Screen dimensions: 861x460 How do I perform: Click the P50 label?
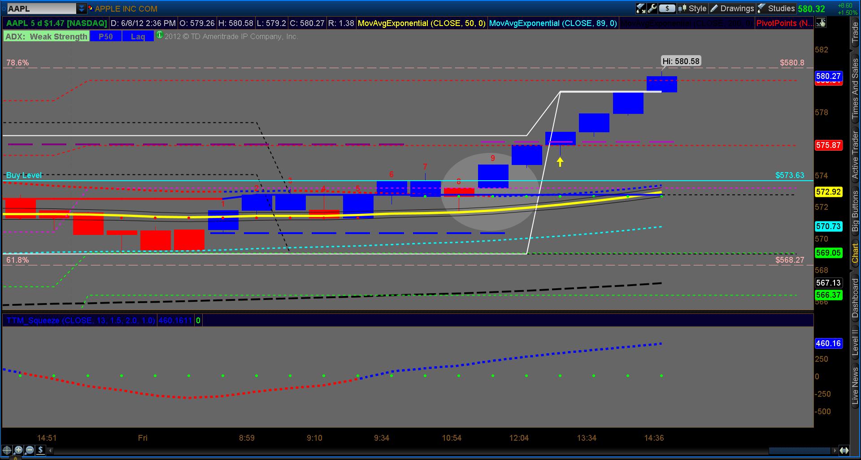(x=105, y=36)
